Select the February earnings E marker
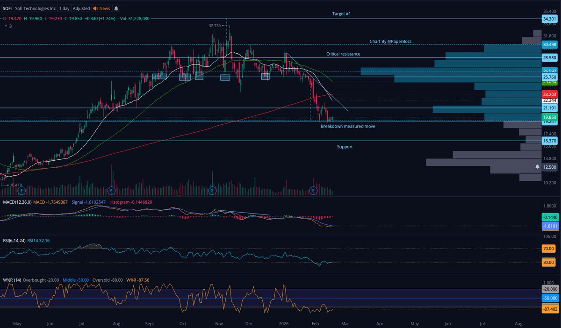Image resolution: width=561 pixels, height=328 pixels. pos(313,191)
